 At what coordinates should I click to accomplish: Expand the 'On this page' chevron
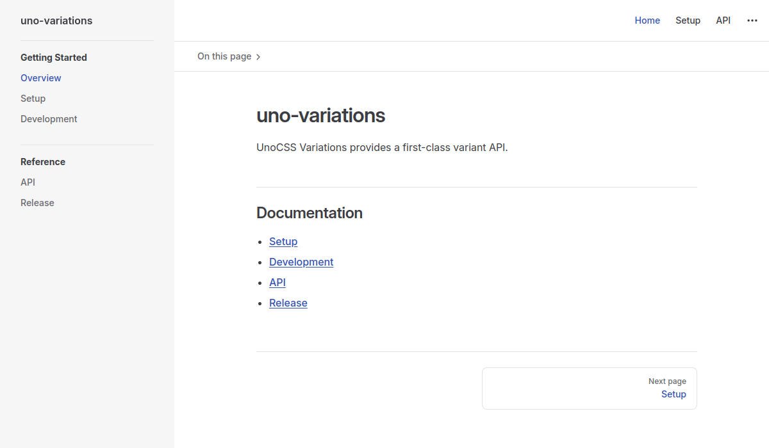258,56
